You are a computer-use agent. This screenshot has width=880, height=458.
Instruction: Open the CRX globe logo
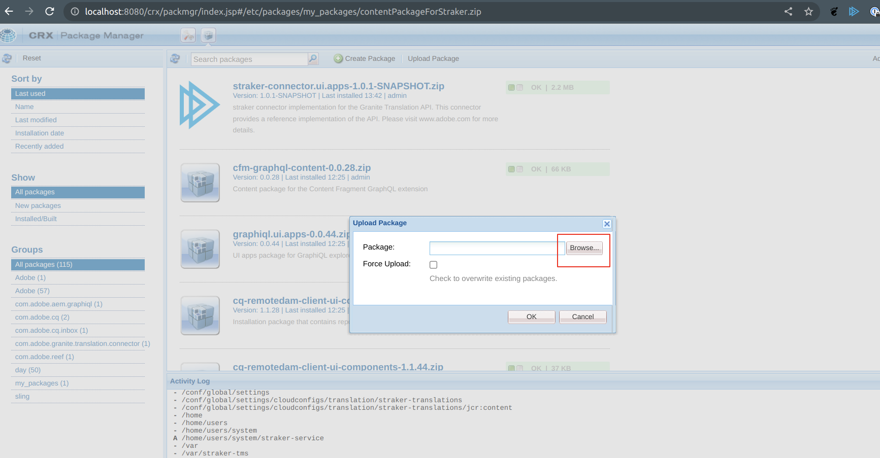click(8, 36)
